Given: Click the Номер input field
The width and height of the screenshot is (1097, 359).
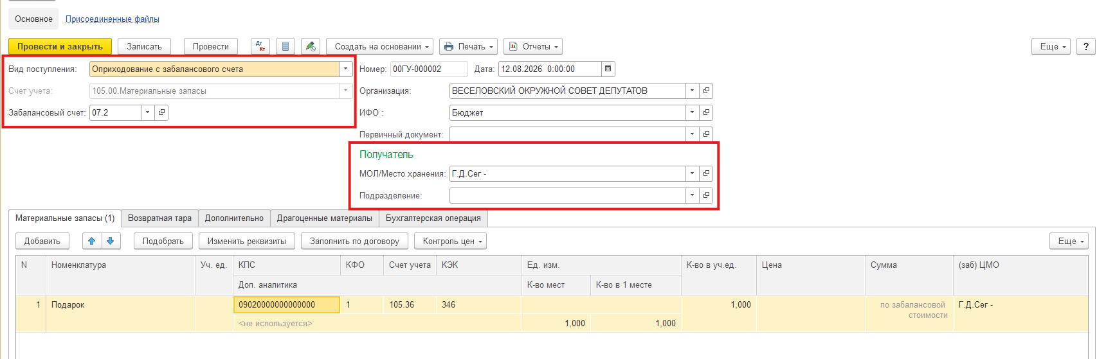Looking at the screenshot, I should tap(429, 69).
